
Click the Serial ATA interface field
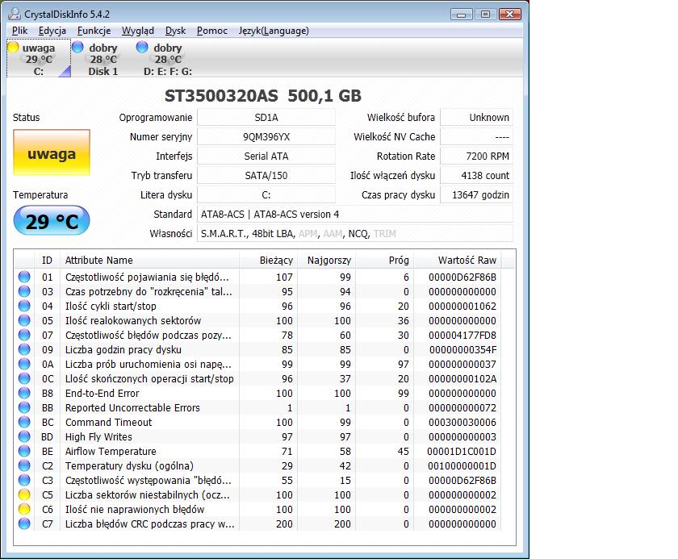coord(266,156)
